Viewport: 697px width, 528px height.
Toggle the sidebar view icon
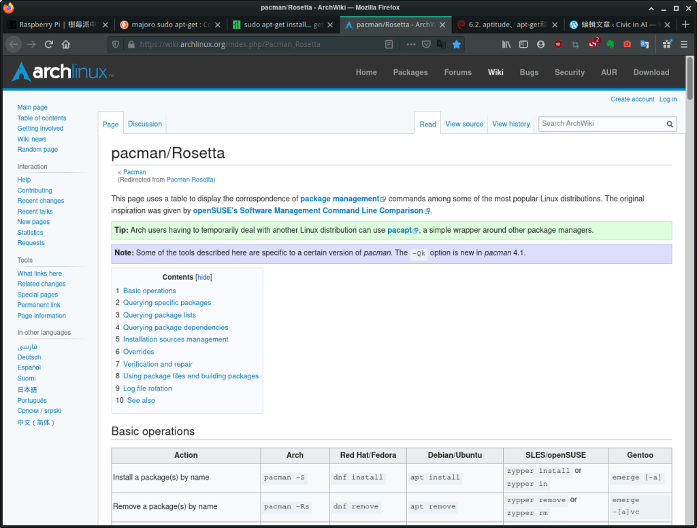point(523,44)
